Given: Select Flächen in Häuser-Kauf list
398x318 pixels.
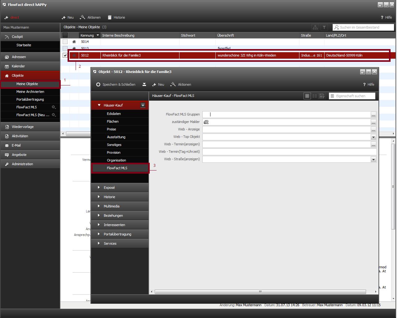Looking at the screenshot, I should (x=120, y=121).
